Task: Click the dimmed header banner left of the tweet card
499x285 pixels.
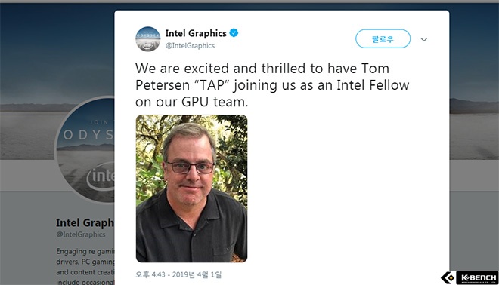Action: 57,47
